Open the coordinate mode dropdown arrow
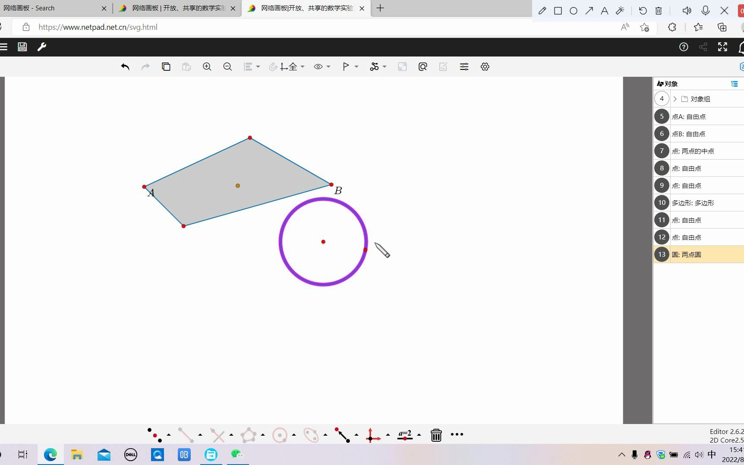This screenshot has height=465, width=744. point(303,67)
